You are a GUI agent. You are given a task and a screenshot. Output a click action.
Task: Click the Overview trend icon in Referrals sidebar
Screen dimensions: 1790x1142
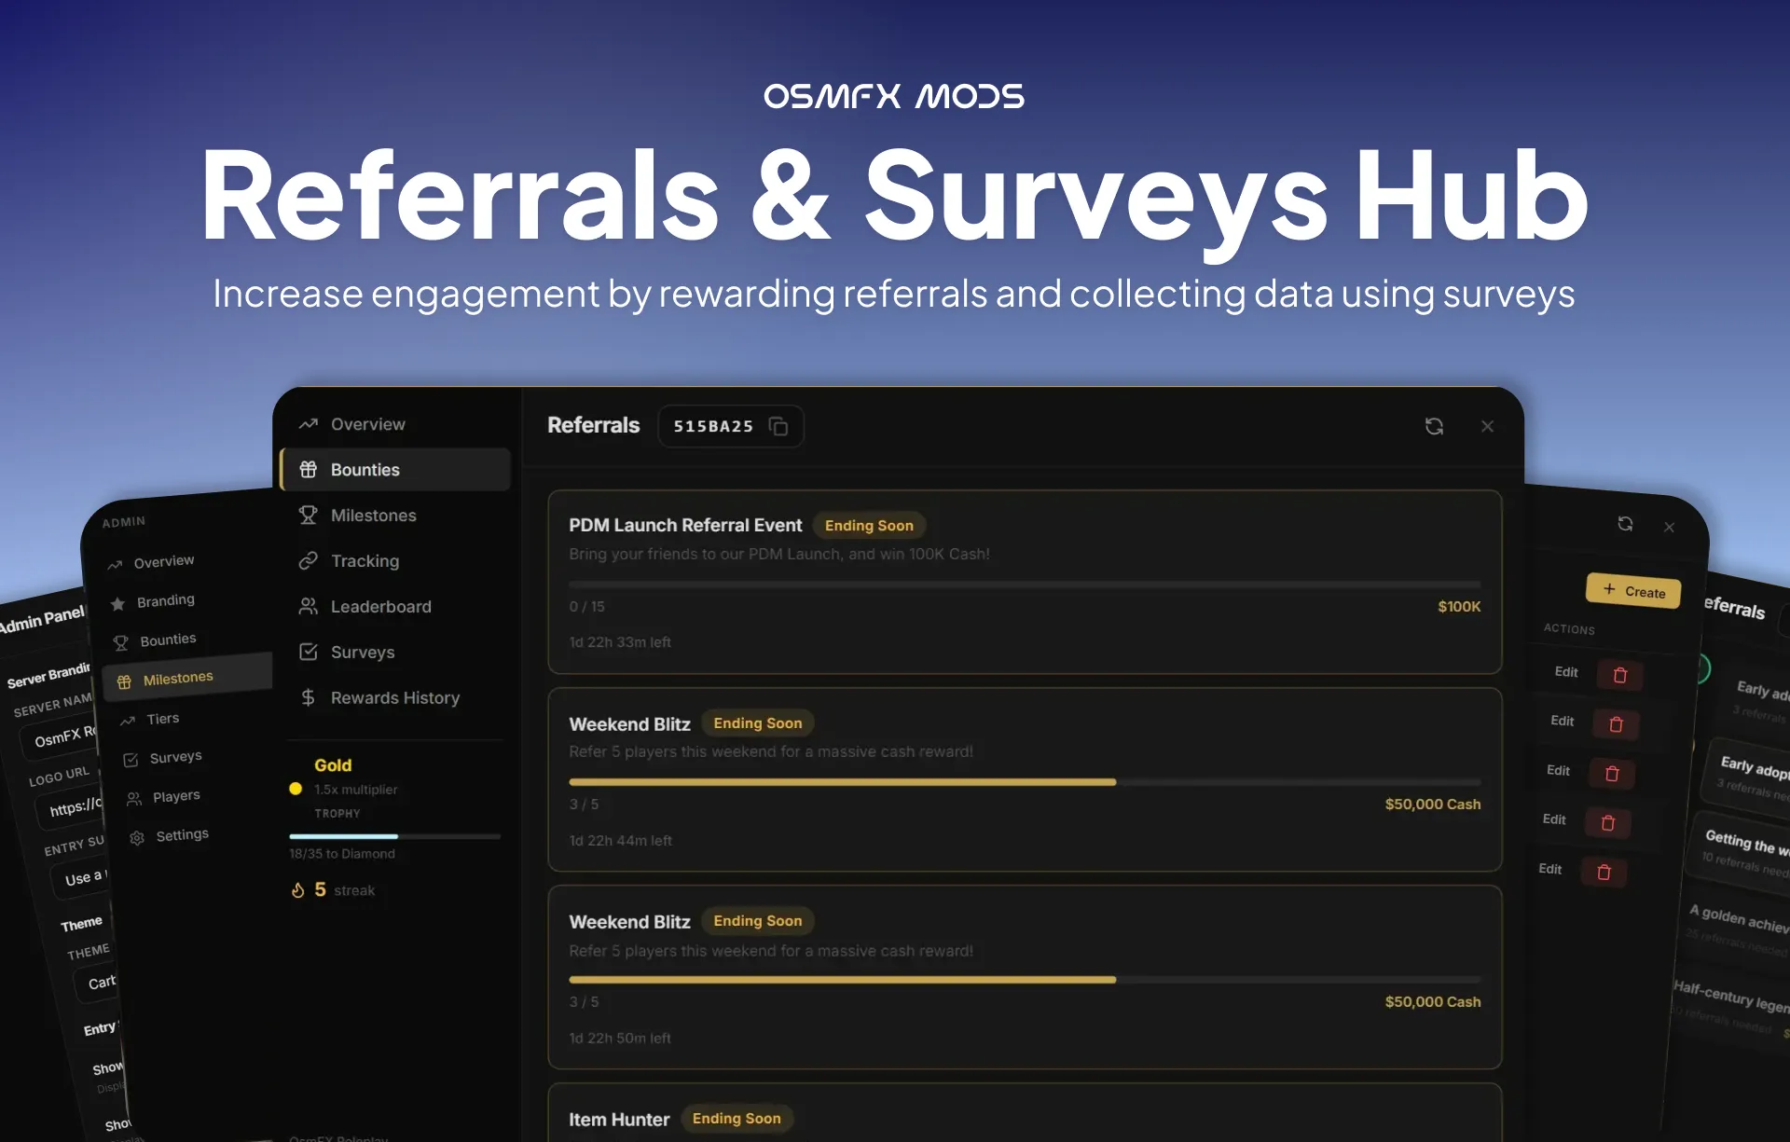pos(309,424)
